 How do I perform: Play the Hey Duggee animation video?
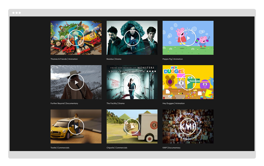click(188, 82)
